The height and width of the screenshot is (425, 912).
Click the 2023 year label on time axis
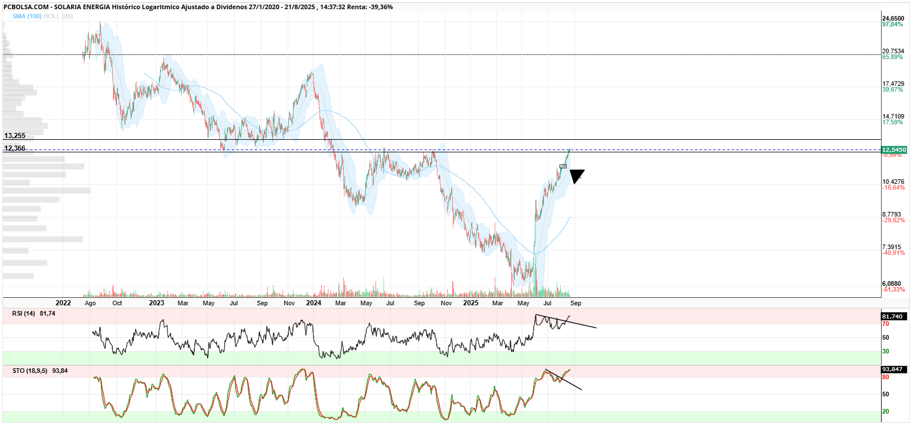[x=156, y=303]
